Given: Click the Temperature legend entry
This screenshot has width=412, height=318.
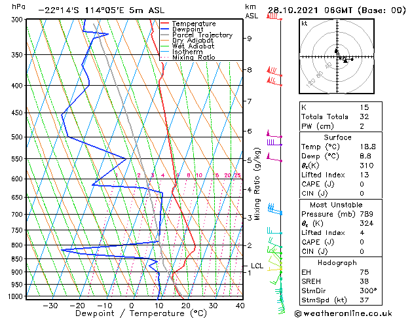Looking at the screenshot, I should [x=194, y=24].
